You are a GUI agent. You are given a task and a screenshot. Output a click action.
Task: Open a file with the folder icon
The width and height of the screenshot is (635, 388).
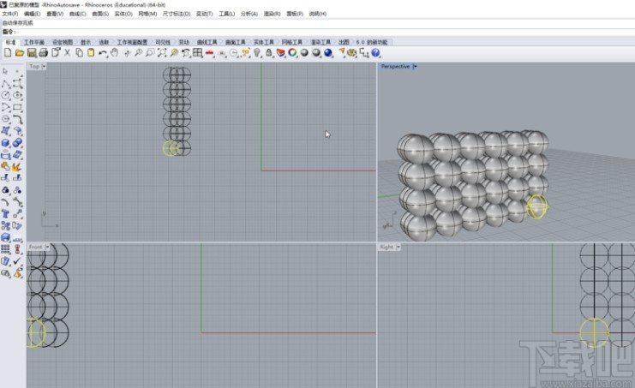[19, 53]
